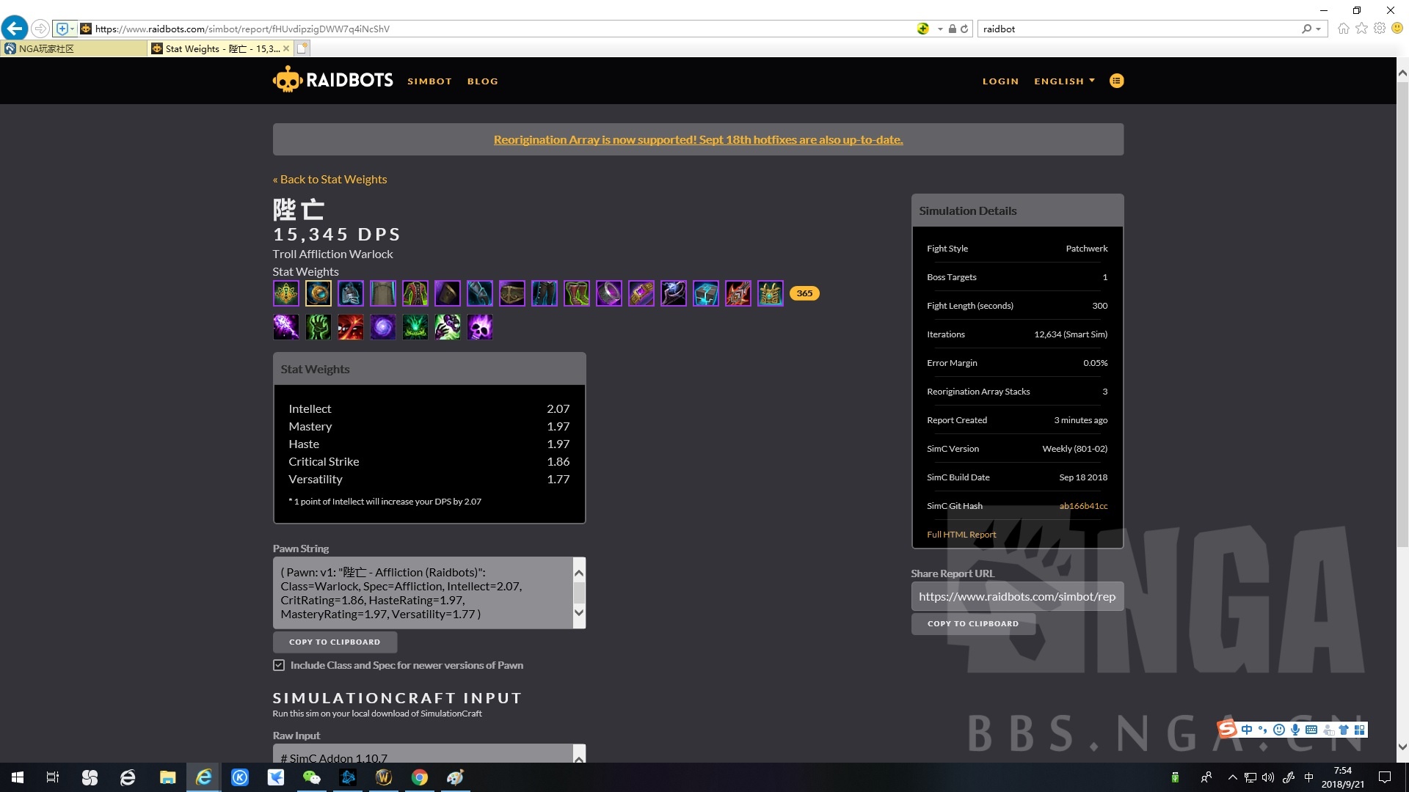
Task: Copy Pawn String to clipboard
Action: click(335, 642)
